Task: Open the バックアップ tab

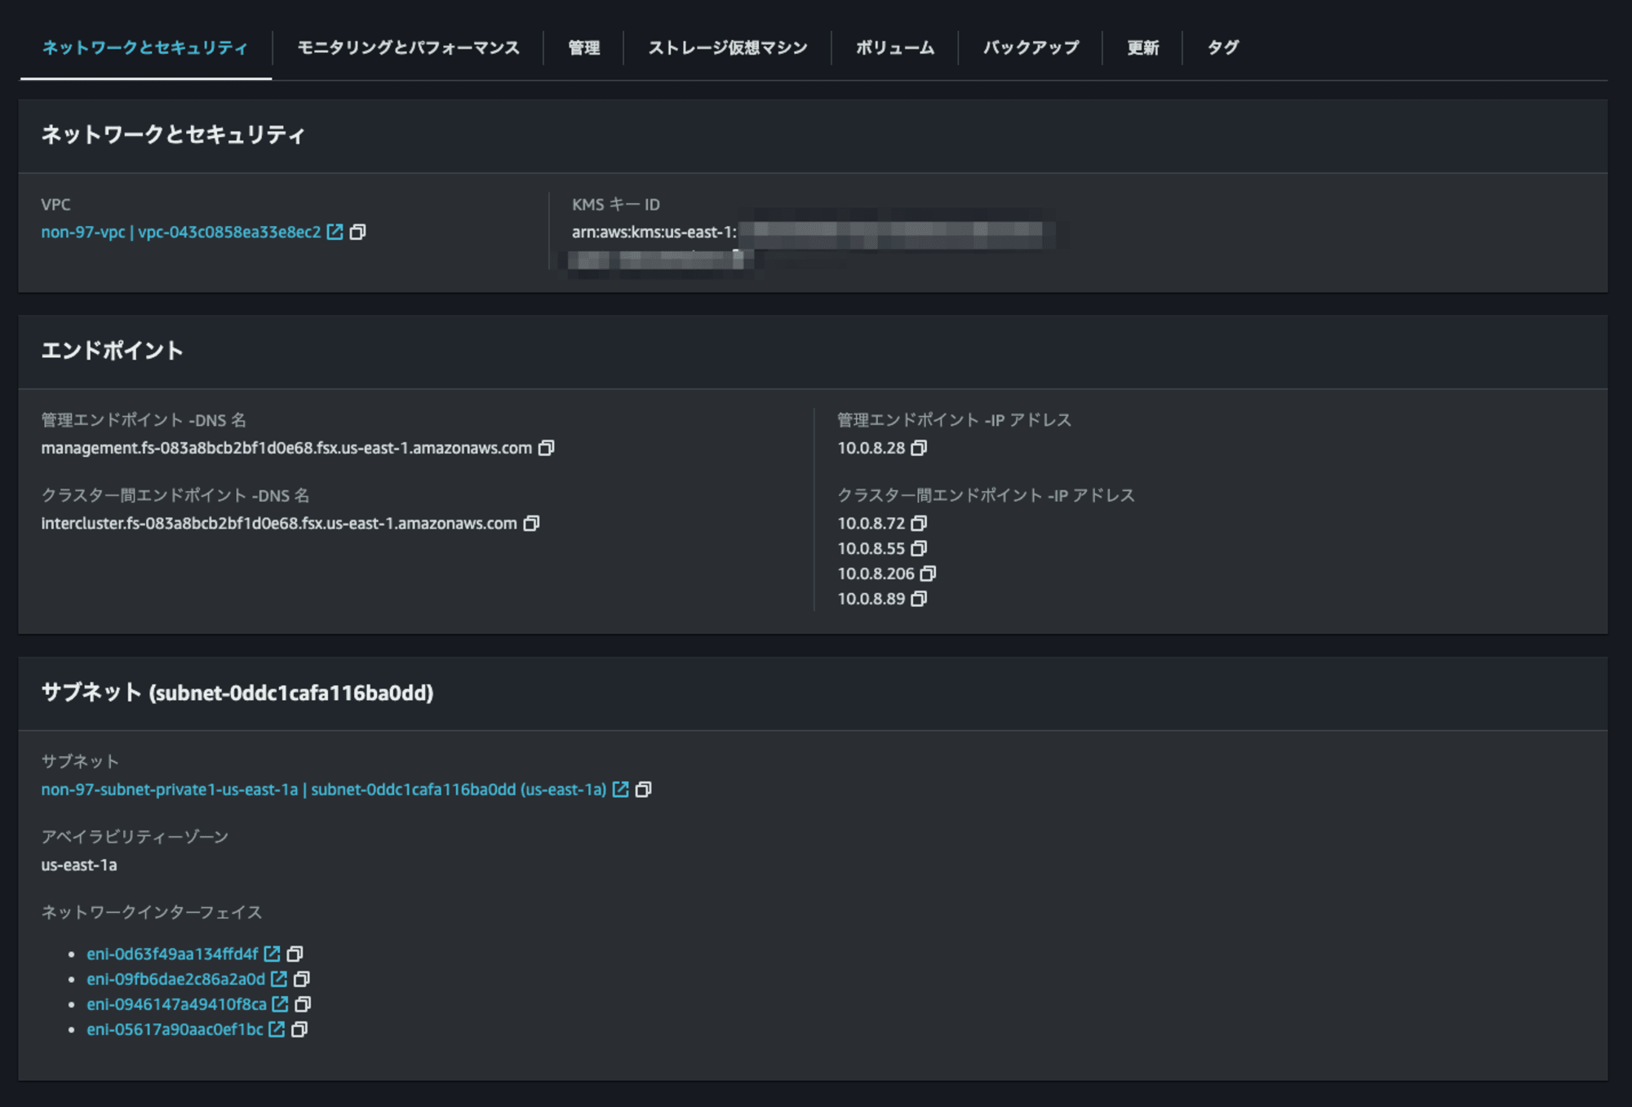Action: tap(1031, 48)
